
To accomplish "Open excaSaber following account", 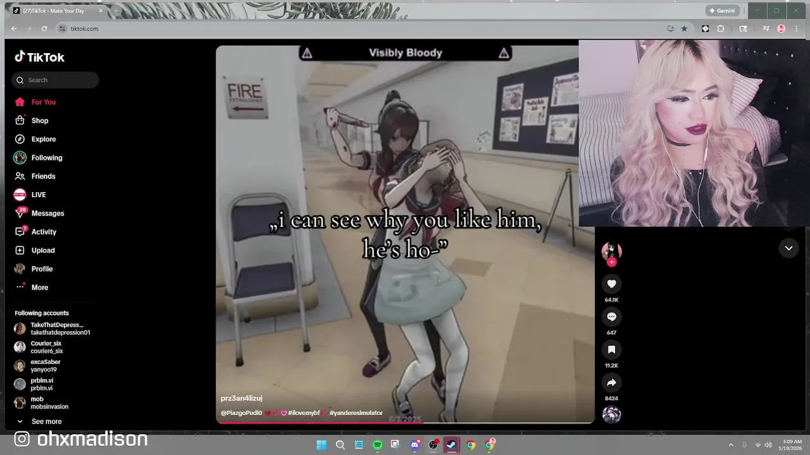I will click(x=38, y=365).
